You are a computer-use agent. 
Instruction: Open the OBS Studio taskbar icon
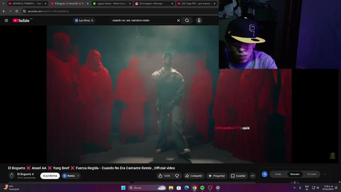[x=210, y=188]
